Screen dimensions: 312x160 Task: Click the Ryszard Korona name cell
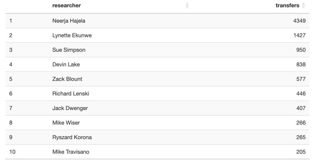pos(72,137)
